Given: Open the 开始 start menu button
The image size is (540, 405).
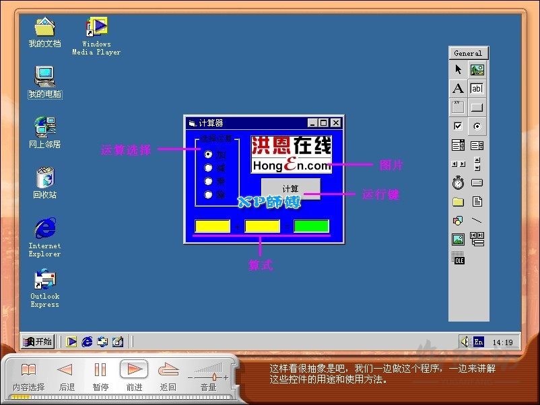Looking at the screenshot, I should pos(38,342).
